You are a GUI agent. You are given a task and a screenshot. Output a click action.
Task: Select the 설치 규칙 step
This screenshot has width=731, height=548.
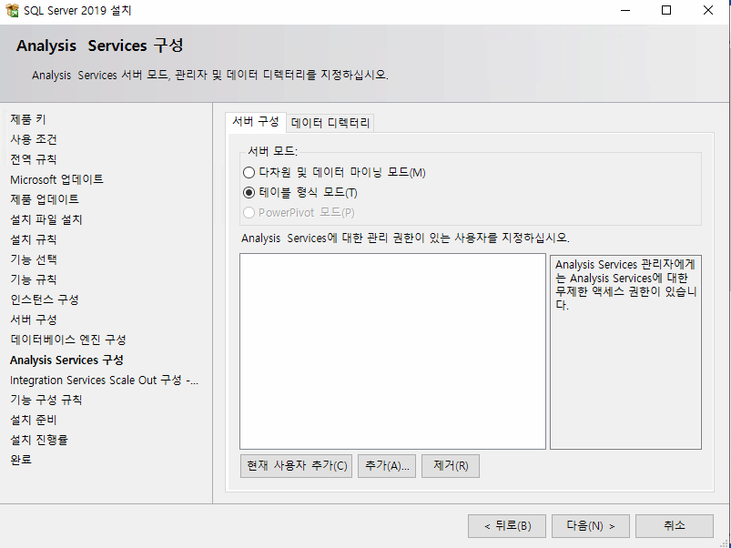click(x=34, y=240)
